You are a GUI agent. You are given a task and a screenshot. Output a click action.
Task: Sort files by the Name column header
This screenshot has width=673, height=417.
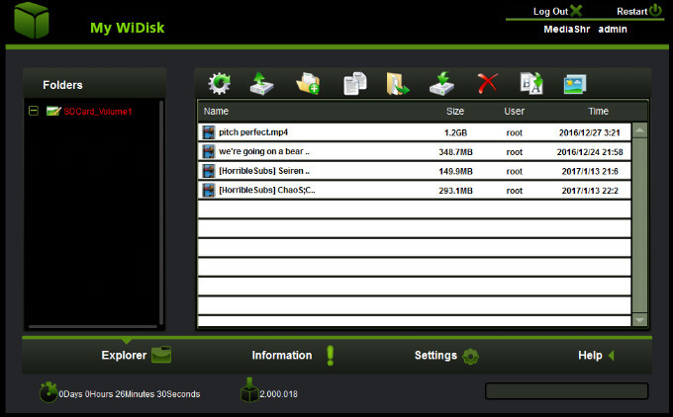pos(216,111)
